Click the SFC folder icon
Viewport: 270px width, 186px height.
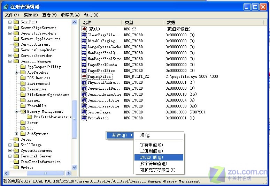click(23, 128)
